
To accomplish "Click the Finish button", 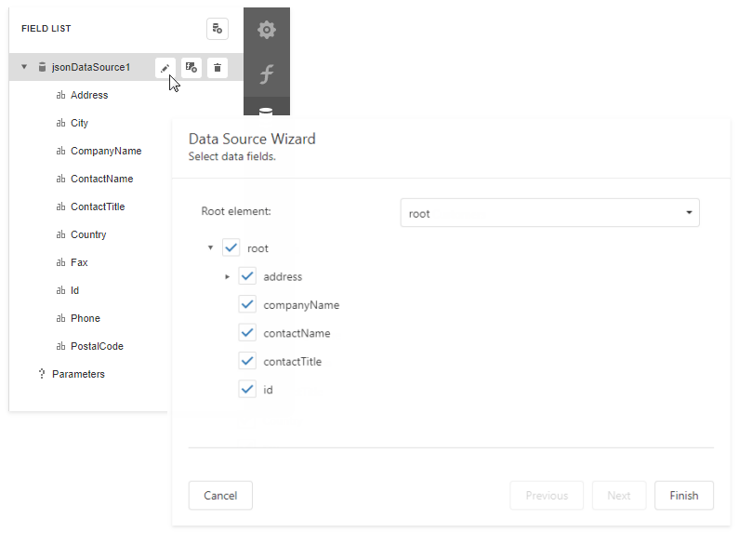I will coord(684,495).
